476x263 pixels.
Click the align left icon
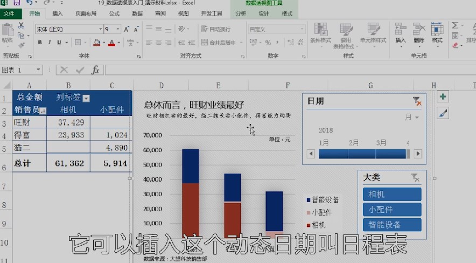point(149,43)
